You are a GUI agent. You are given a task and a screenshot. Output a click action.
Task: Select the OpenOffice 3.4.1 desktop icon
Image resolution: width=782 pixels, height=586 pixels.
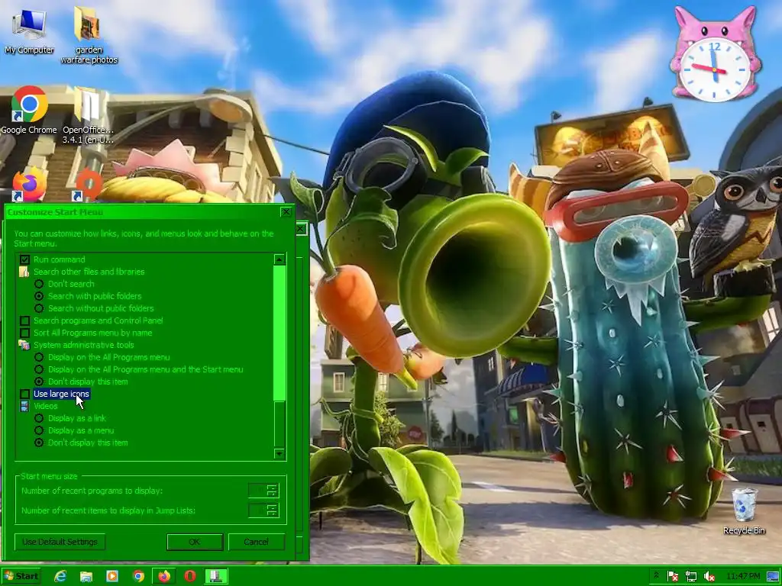pyautogui.click(x=89, y=116)
